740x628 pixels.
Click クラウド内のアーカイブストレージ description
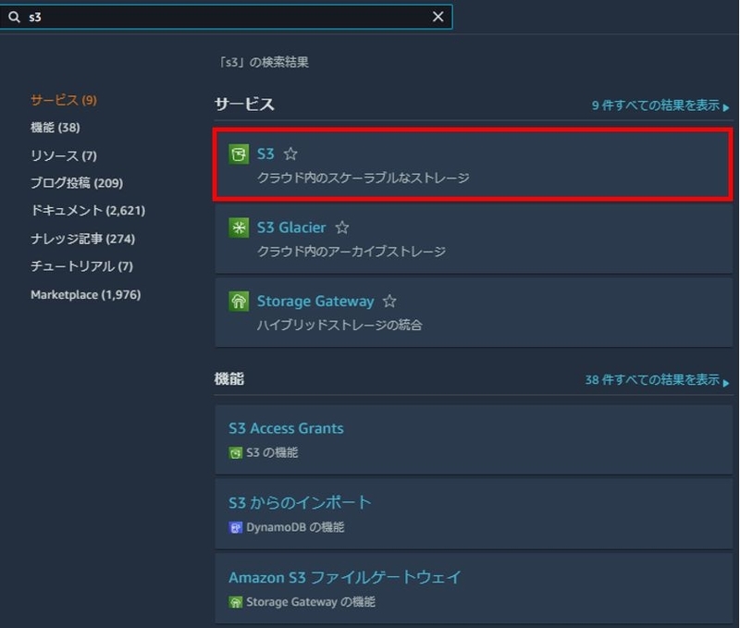[x=351, y=252]
